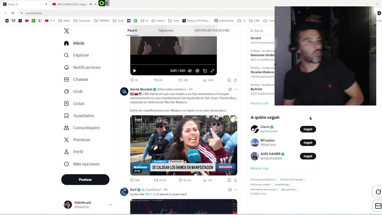View stats showing 3 mil views

(208, 80)
